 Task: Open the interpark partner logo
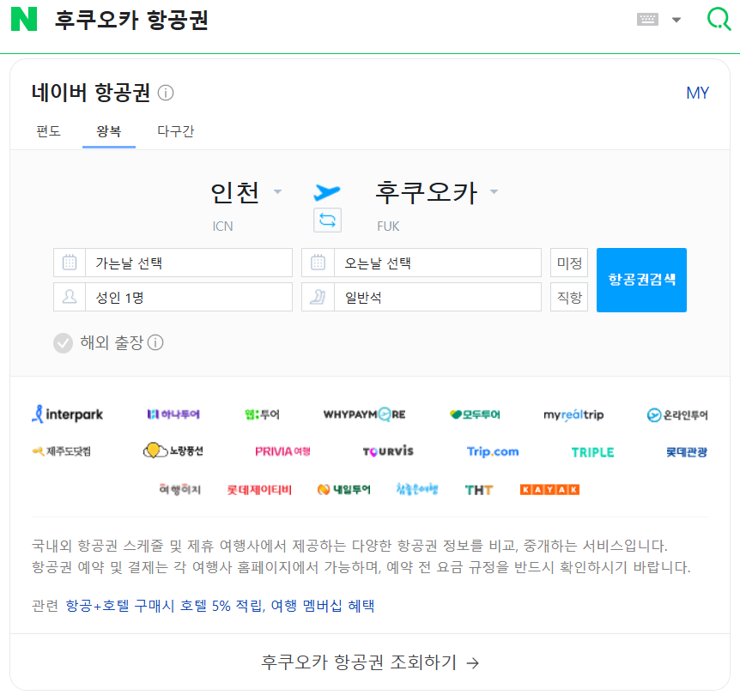click(67, 414)
